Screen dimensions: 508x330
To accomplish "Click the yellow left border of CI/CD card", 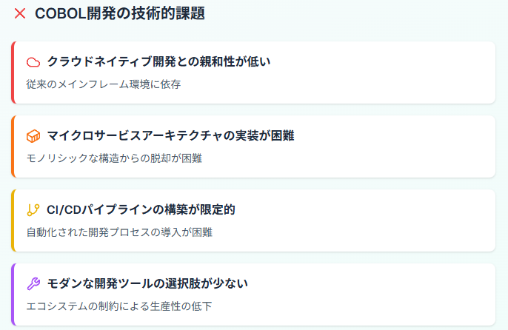I will click(13, 220).
